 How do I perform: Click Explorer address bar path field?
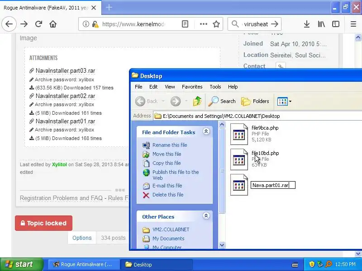257,116
